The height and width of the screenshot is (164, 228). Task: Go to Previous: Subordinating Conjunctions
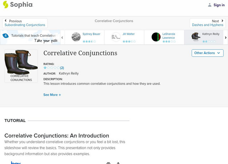click(x=25, y=23)
